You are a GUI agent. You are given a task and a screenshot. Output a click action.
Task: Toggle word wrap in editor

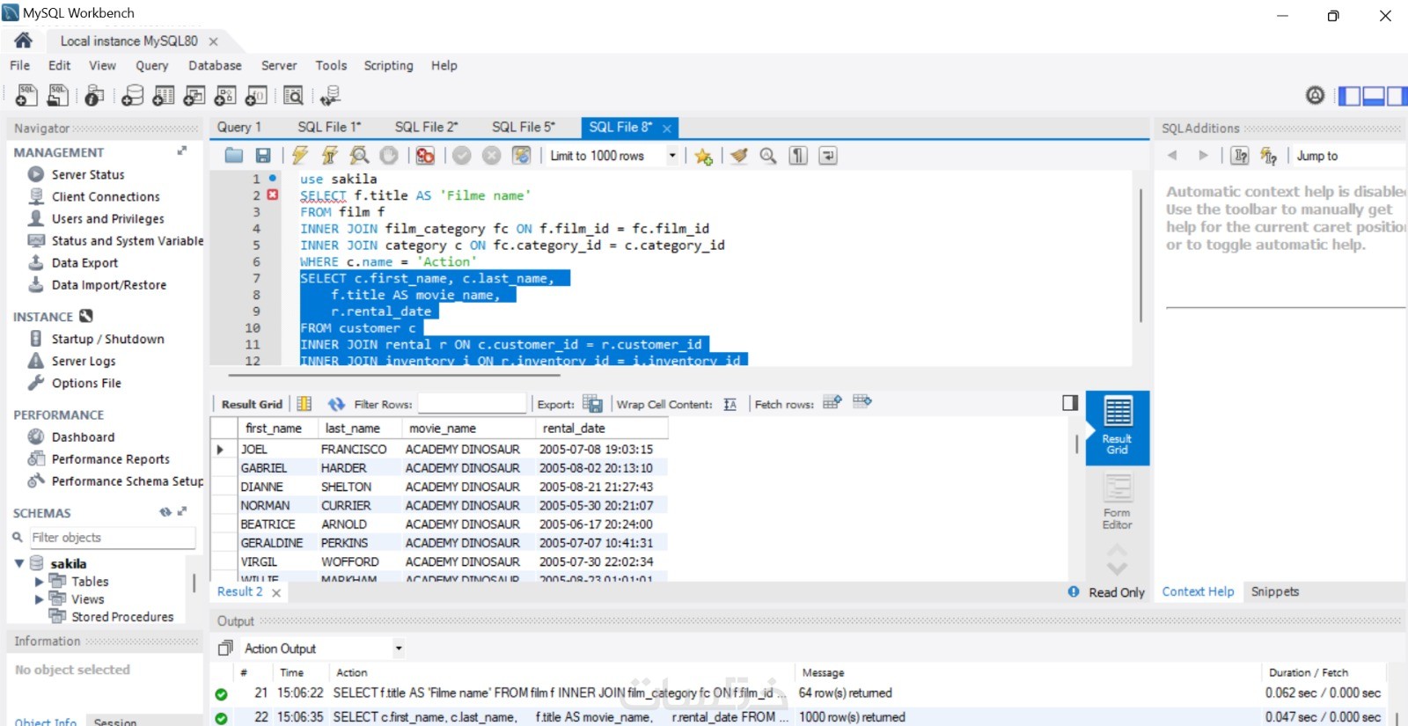point(828,156)
